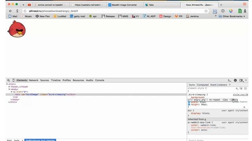The height and width of the screenshot is (141, 252).
Task: Switch to the Timeline panel
Action: [x=56, y=80]
